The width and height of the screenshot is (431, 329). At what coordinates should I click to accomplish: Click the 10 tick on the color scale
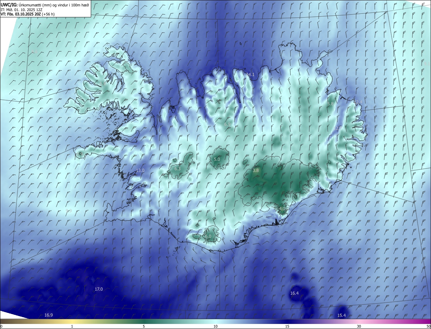click(x=215, y=326)
